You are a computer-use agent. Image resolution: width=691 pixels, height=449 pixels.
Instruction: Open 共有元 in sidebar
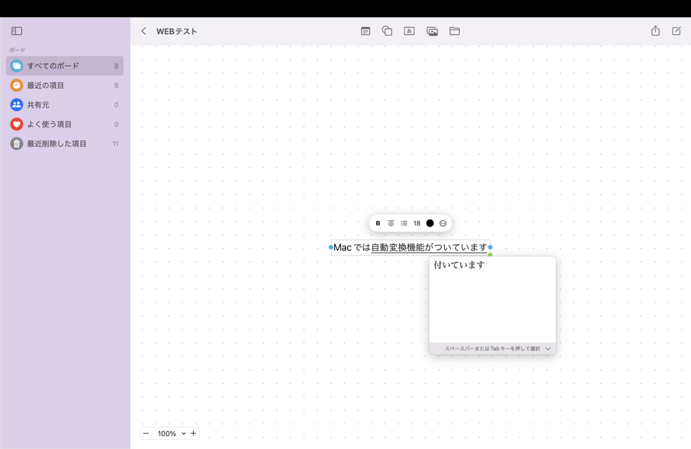tap(64, 105)
